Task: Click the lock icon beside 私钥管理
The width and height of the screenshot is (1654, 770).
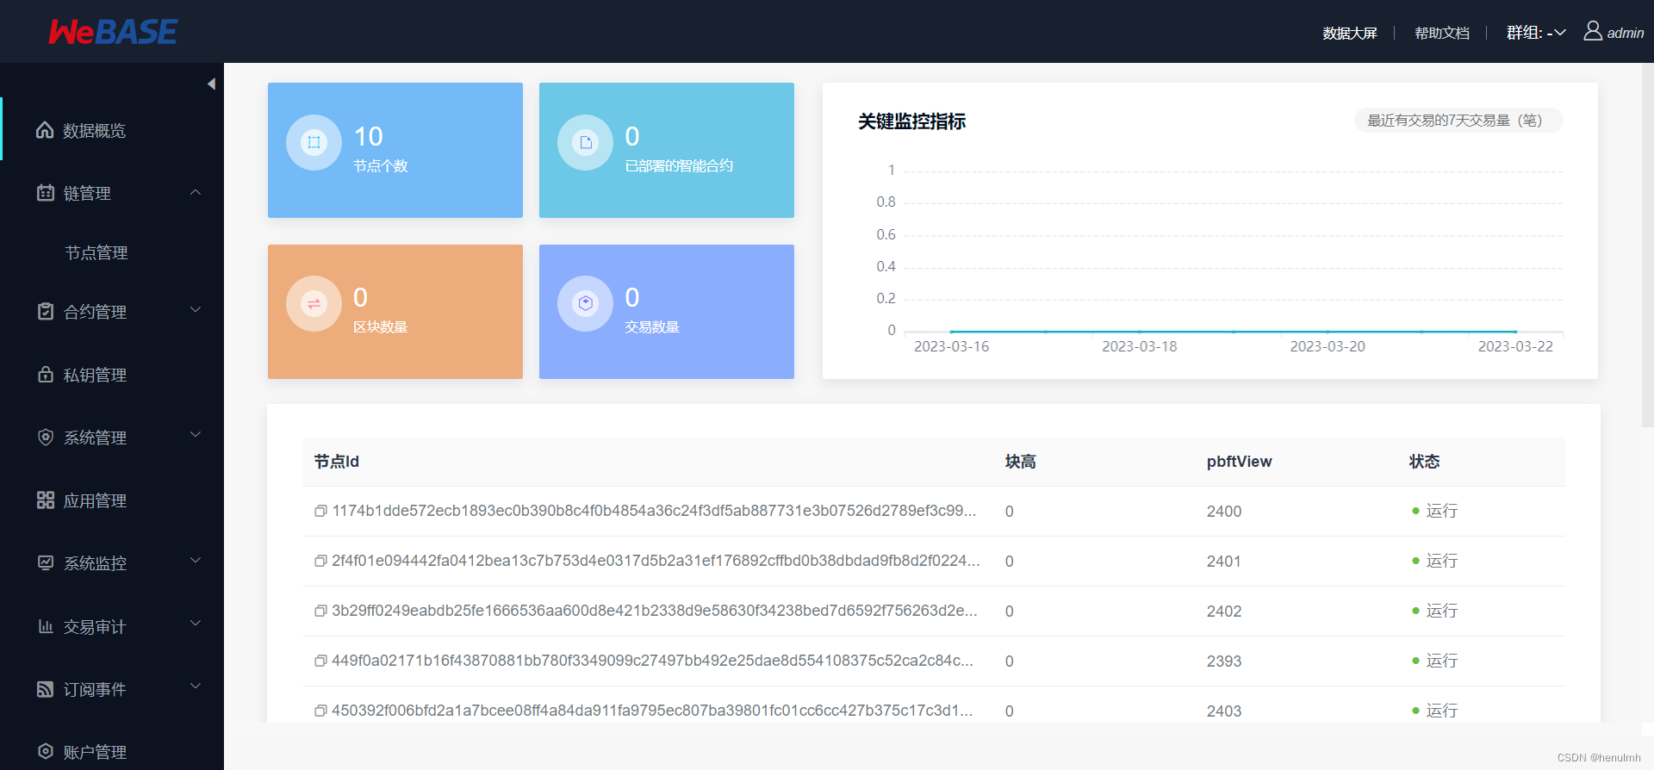Action: [46, 375]
